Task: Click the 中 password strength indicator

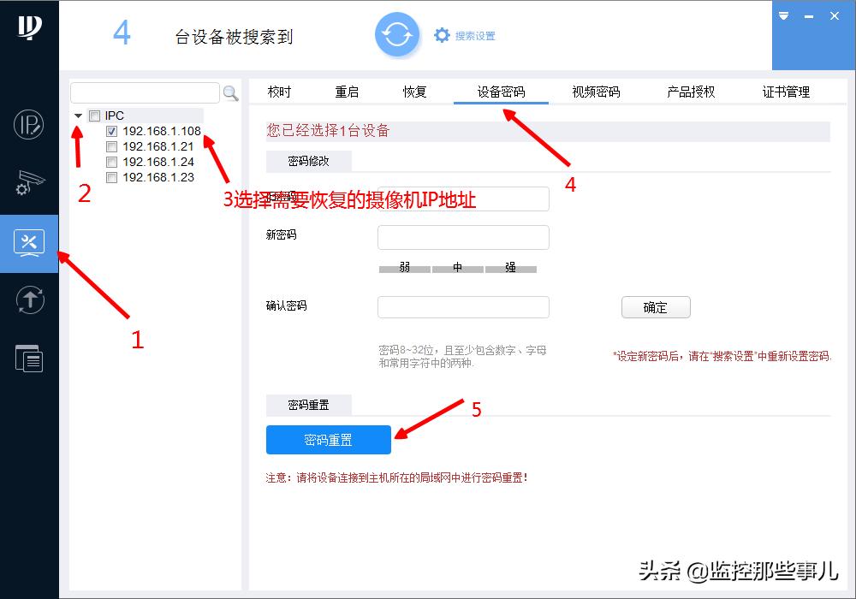Action: tap(457, 268)
